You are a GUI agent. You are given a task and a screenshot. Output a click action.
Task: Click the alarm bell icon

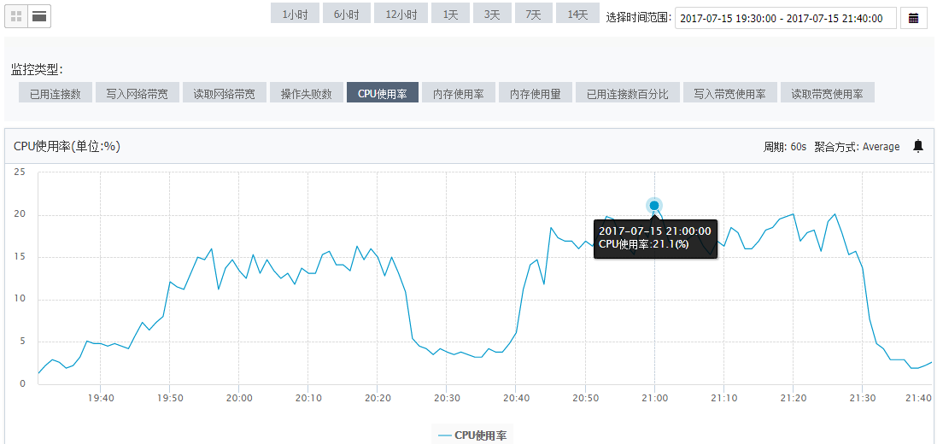(918, 146)
